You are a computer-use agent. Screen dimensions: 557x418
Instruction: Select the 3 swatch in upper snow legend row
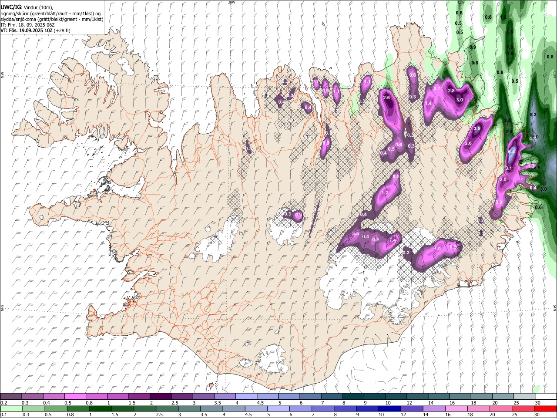[x=203, y=396]
